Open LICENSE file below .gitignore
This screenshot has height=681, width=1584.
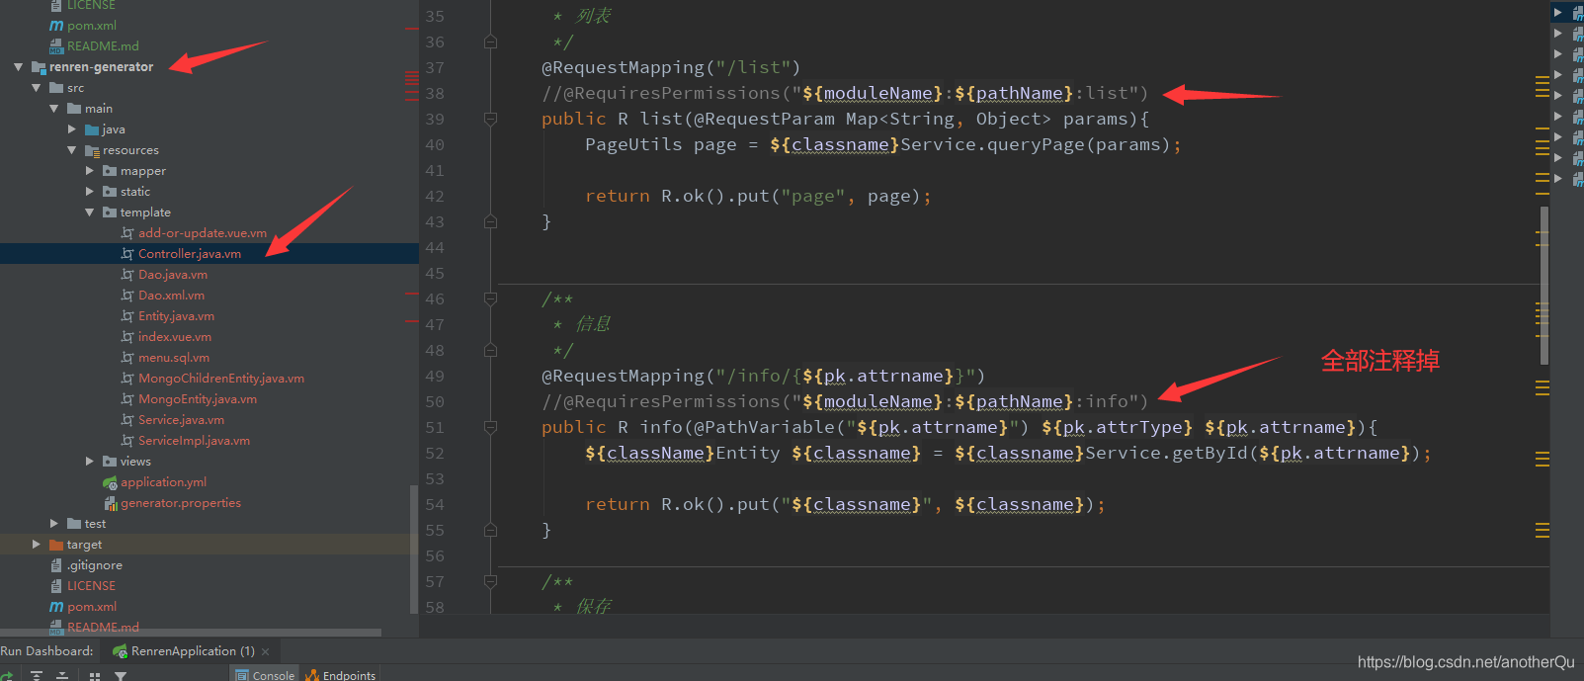pos(91,586)
